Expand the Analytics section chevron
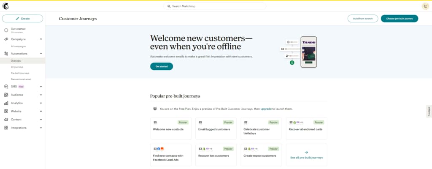The height and width of the screenshot is (169, 432). click(x=41, y=103)
